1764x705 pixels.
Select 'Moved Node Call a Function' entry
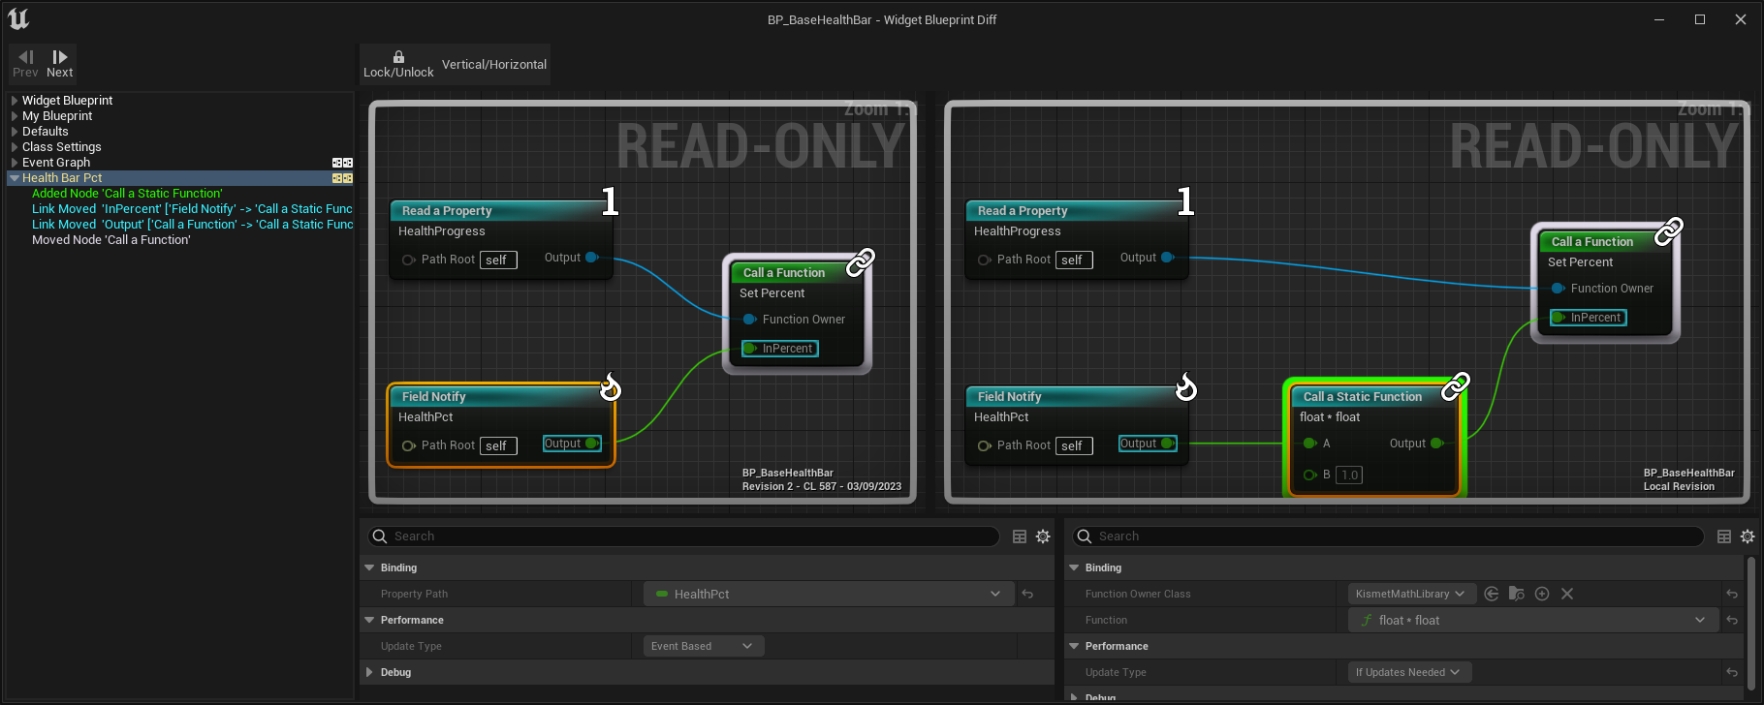tap(110, 240)
